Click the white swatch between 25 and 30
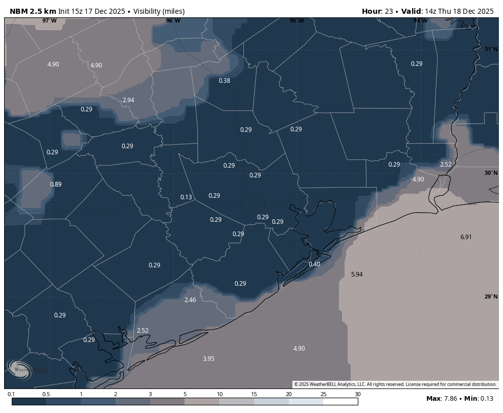This screenshot has height=413, width=503. click(x=340, y=402)
